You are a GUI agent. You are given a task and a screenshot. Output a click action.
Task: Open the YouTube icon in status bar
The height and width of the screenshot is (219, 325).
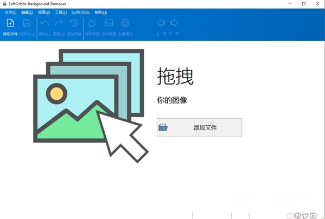click(x=313, y=216)
